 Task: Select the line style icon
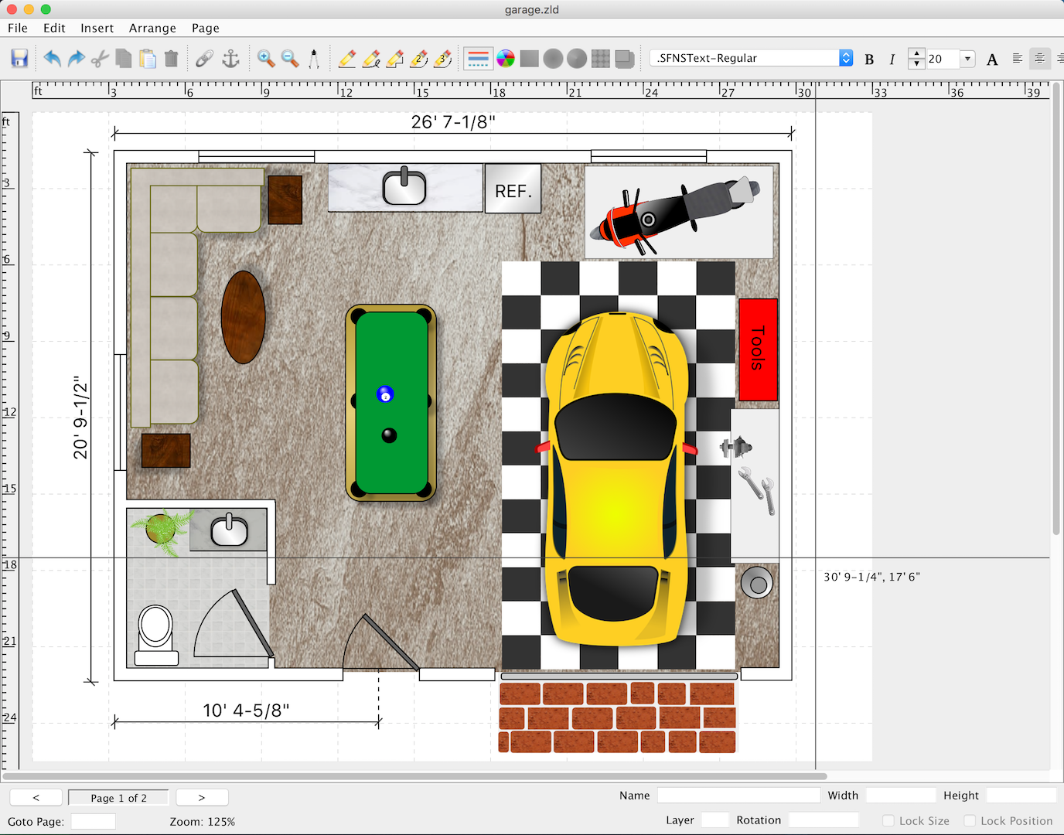coord(479,59)
